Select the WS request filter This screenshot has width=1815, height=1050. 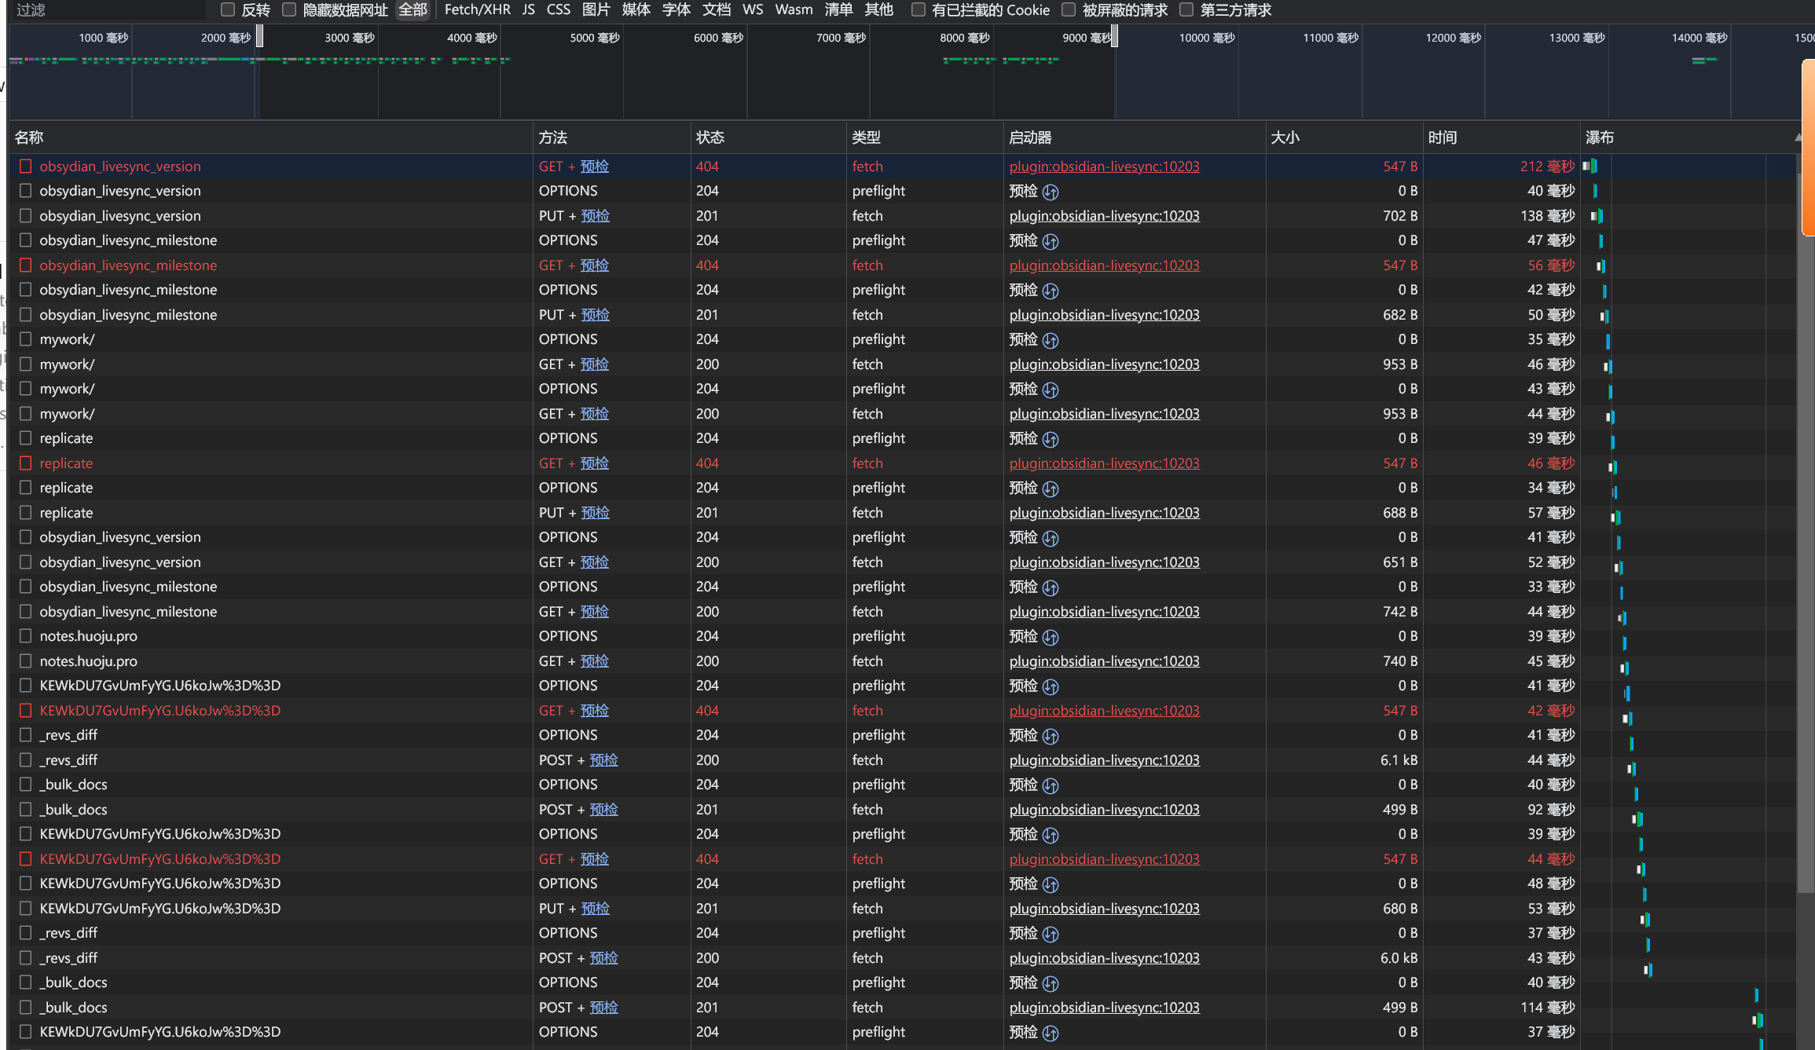click(x=752, y=10)
